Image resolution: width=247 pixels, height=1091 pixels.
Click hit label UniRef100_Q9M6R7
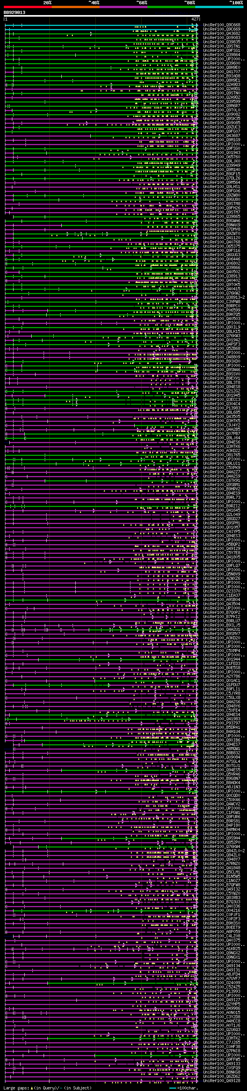pyautogui.click(x=222, y=106)
